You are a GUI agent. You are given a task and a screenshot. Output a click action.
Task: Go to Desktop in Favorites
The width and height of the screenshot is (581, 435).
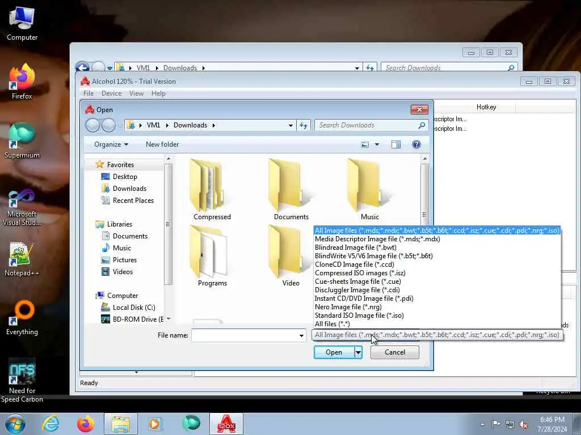124,177
